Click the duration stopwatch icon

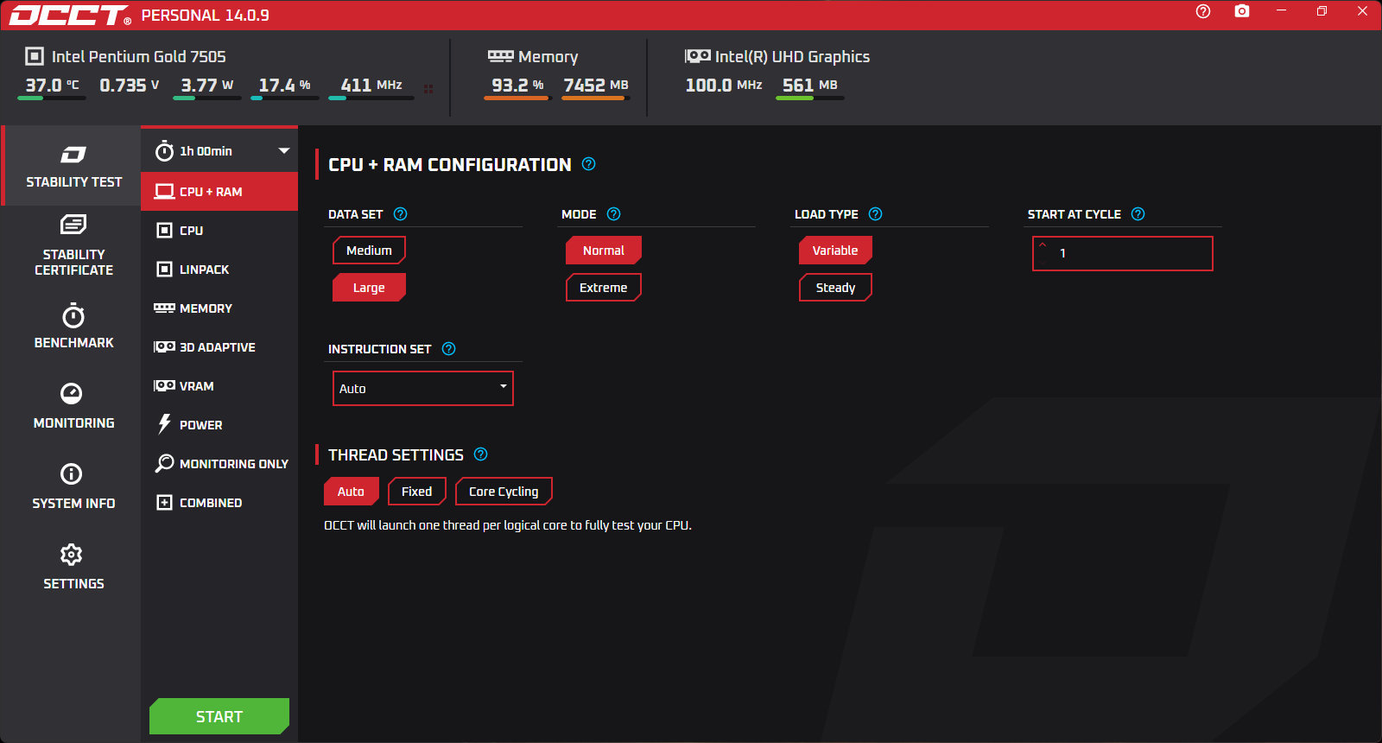(164, 151)
